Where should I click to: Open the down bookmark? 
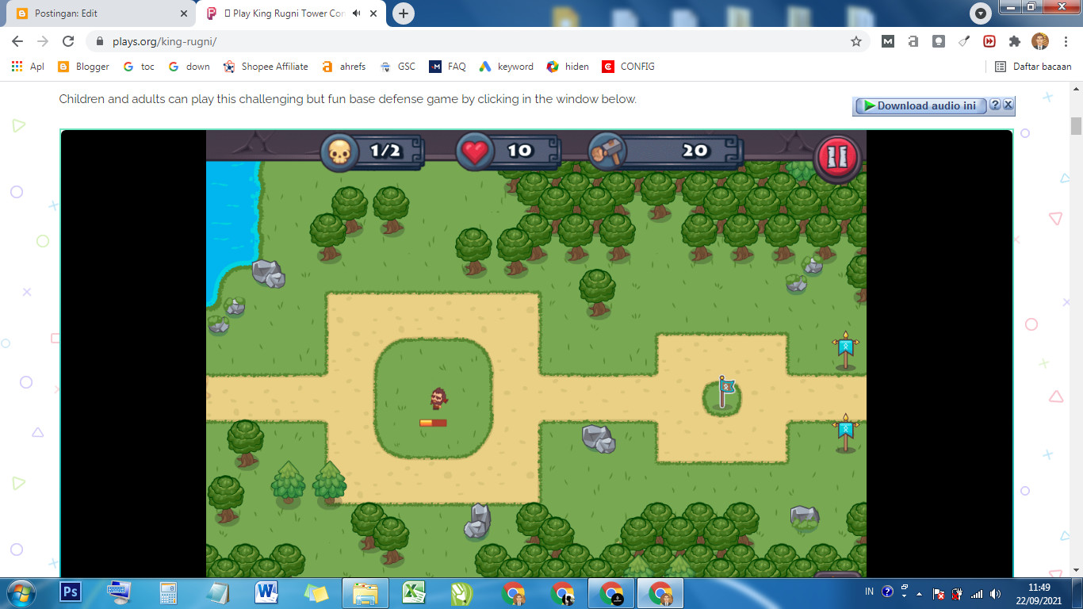pyautogui.click(x=189, y=67)
